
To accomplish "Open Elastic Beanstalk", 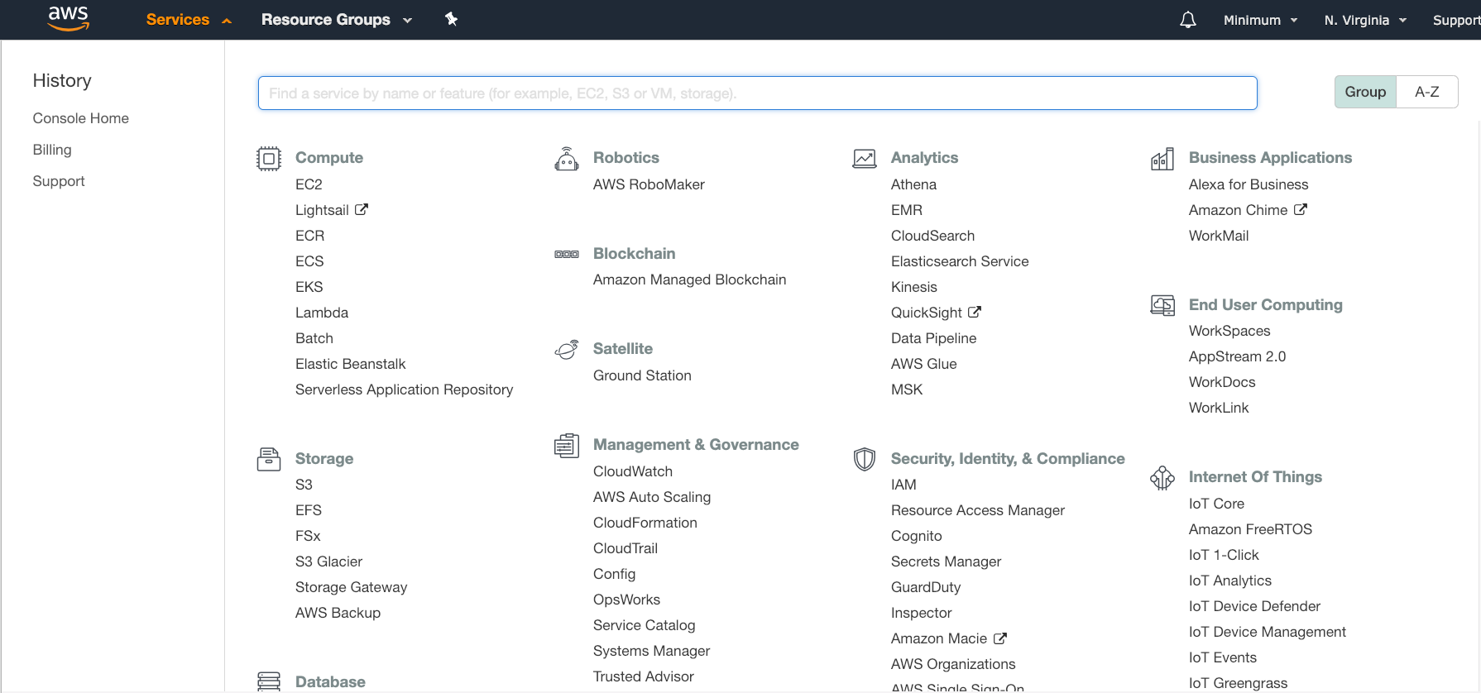I will coord(351,364).
